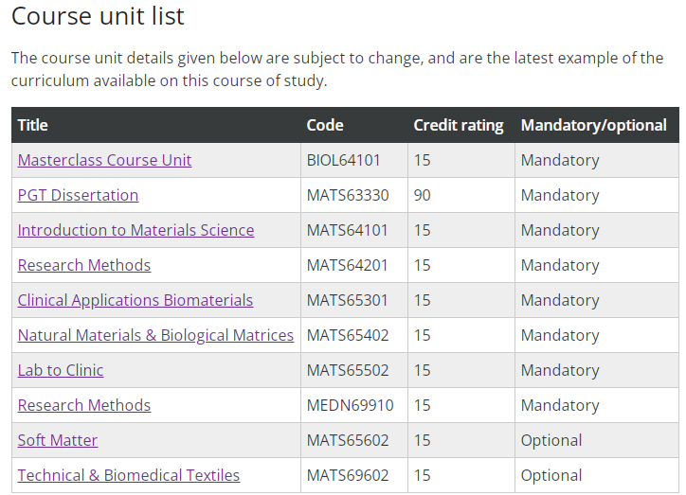
Task: Click the Mandatory/optional column header
Action: 594,125
